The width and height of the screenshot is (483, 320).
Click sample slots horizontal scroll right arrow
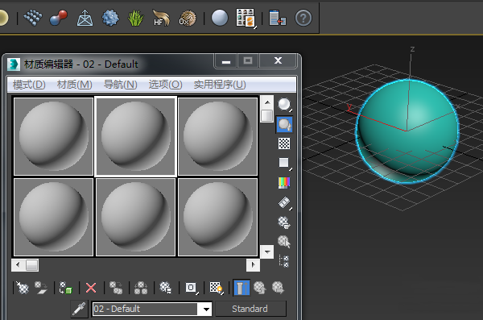coord(254,264)
